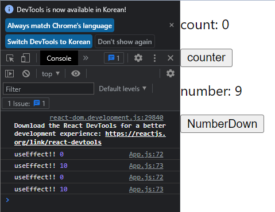Create a live expression with eye icon

[x=76, y=73]
